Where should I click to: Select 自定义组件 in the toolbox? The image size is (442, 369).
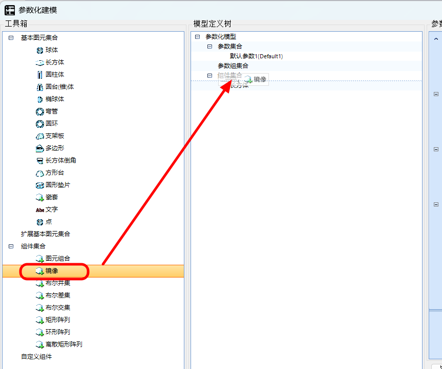click(x=36, y=357)
